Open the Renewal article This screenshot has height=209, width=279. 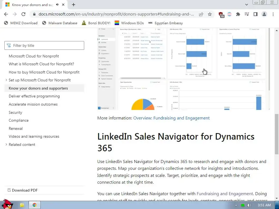tap(16, 128)
